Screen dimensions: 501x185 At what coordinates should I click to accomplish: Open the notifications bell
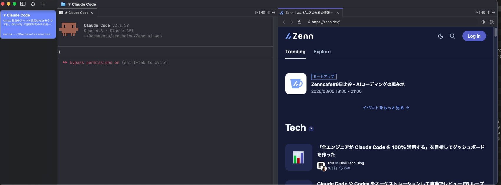coord(33,4)
